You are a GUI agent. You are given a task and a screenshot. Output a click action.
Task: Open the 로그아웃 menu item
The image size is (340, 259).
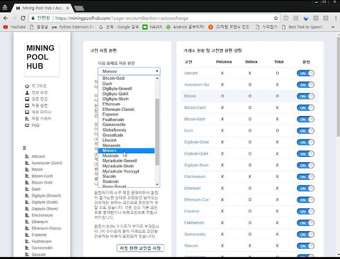pos(39,86)
